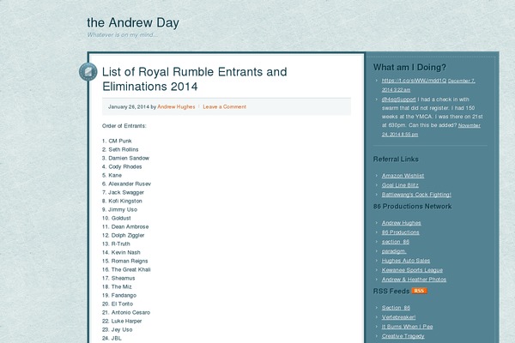
Task: Select entrant 17 Sheamus
Action: [x=118, y=278]
